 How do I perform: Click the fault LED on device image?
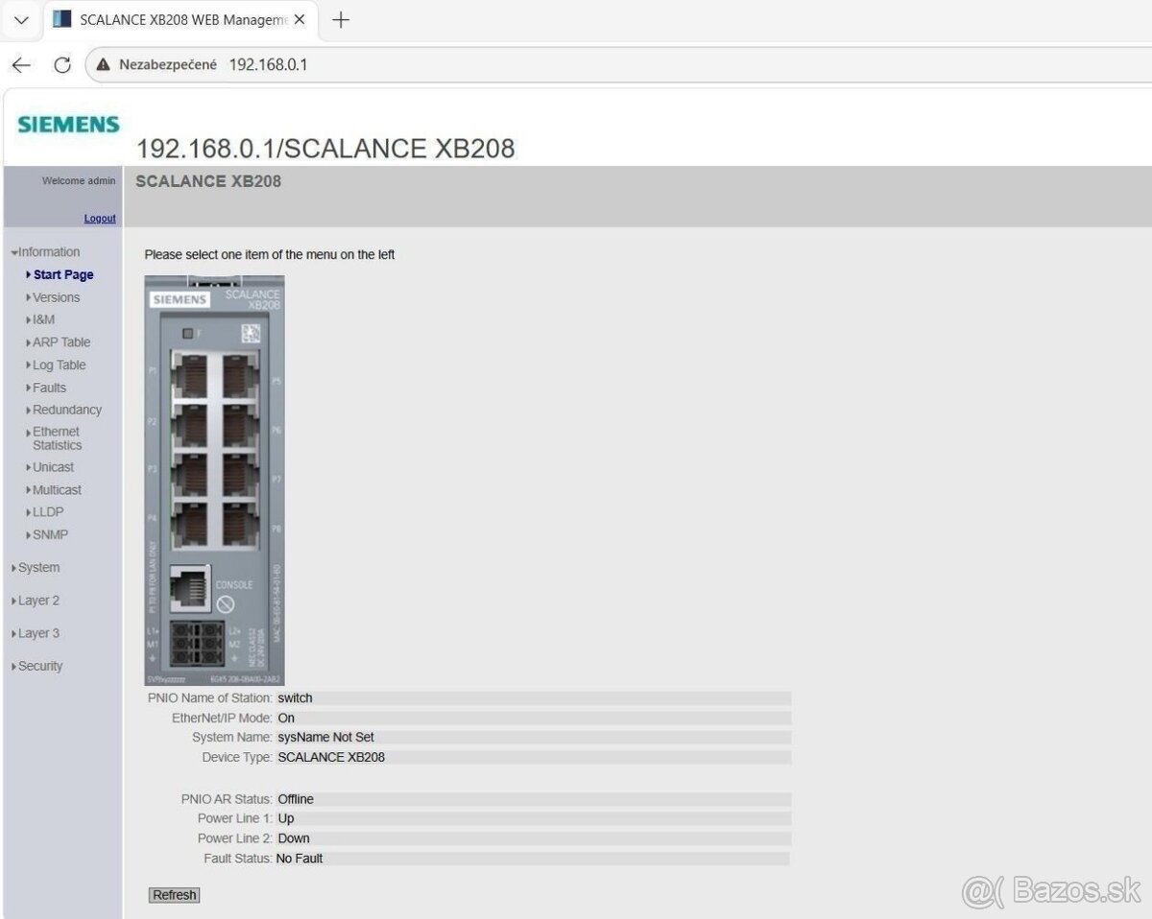[x=188, y=333]
